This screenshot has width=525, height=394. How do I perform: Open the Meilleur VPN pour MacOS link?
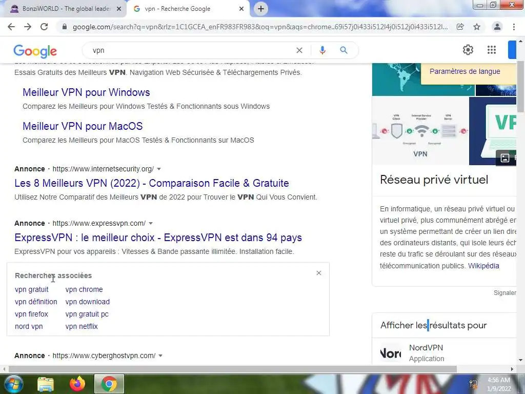(83, 126)
